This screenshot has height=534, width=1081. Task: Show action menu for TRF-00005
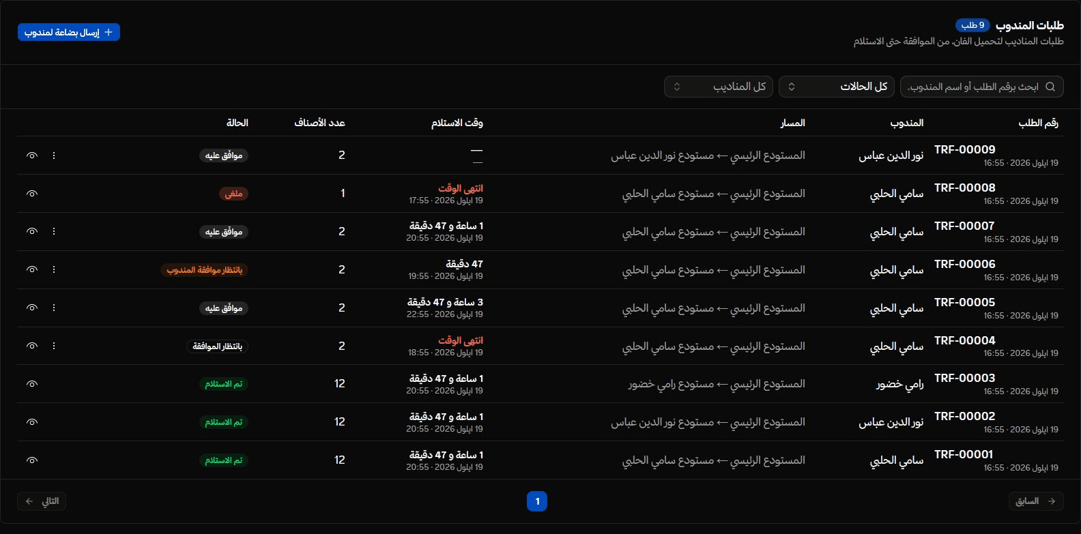tap(54, 308)
